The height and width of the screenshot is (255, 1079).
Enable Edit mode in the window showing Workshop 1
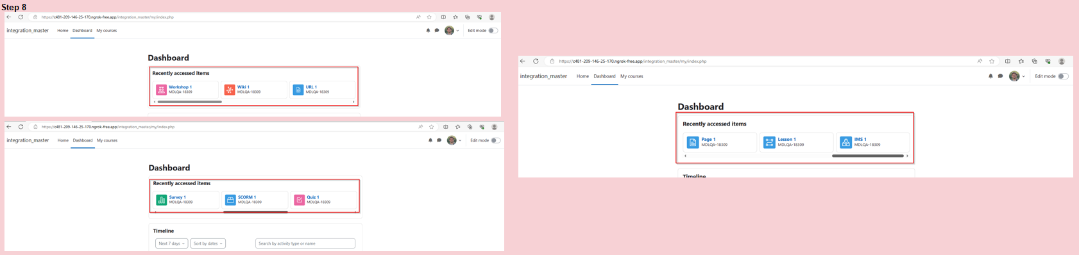point(493,30)
